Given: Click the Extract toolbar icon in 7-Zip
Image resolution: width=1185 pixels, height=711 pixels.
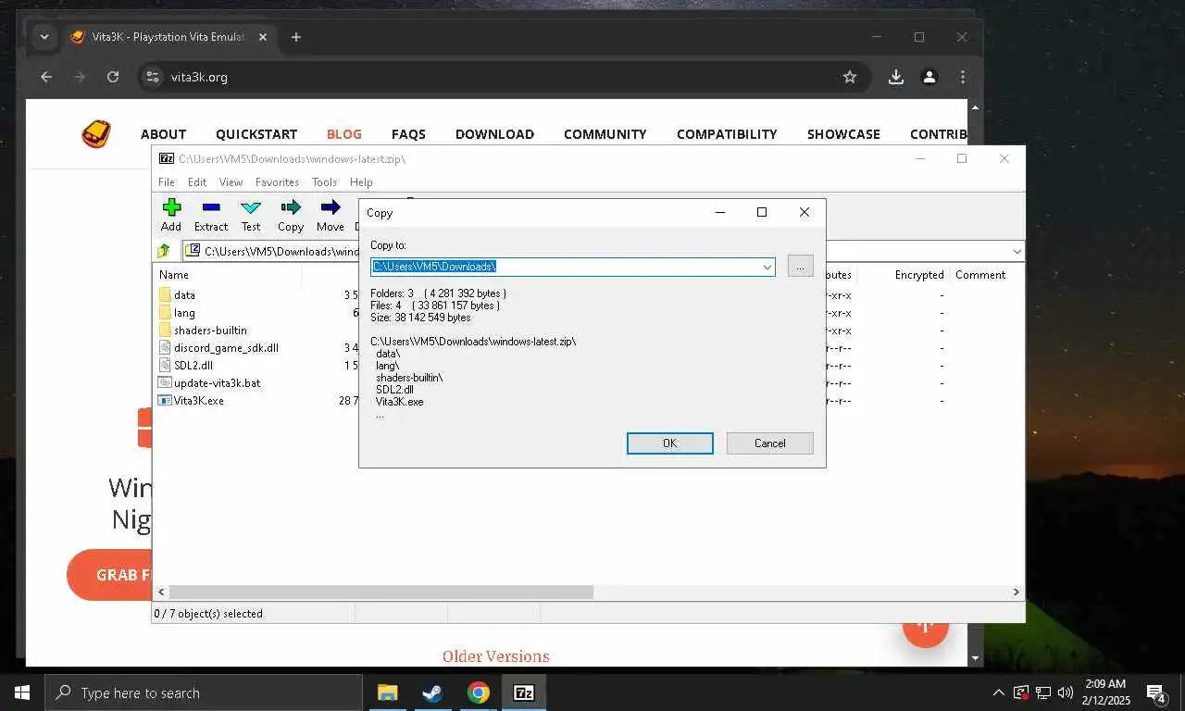Looking at the screenshot, I should tap(211, 207).
